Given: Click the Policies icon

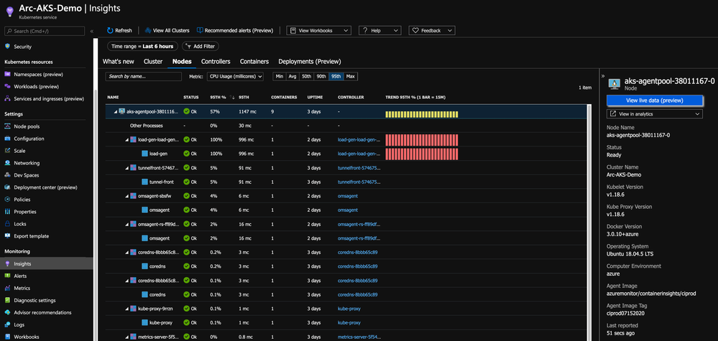Looking at the screenshot, I should pyautogui.click(x=7, y=200).
